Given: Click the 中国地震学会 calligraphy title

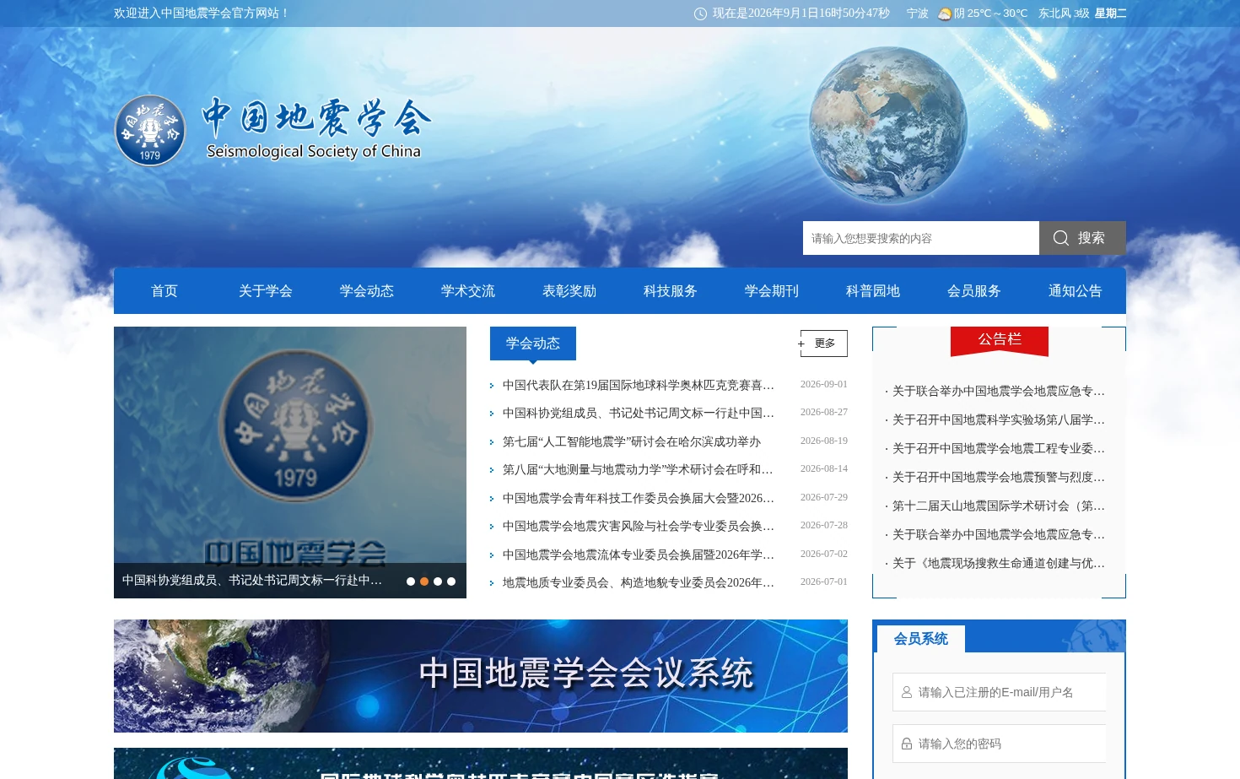Looking at the screenshot, I should coord(316,117).
